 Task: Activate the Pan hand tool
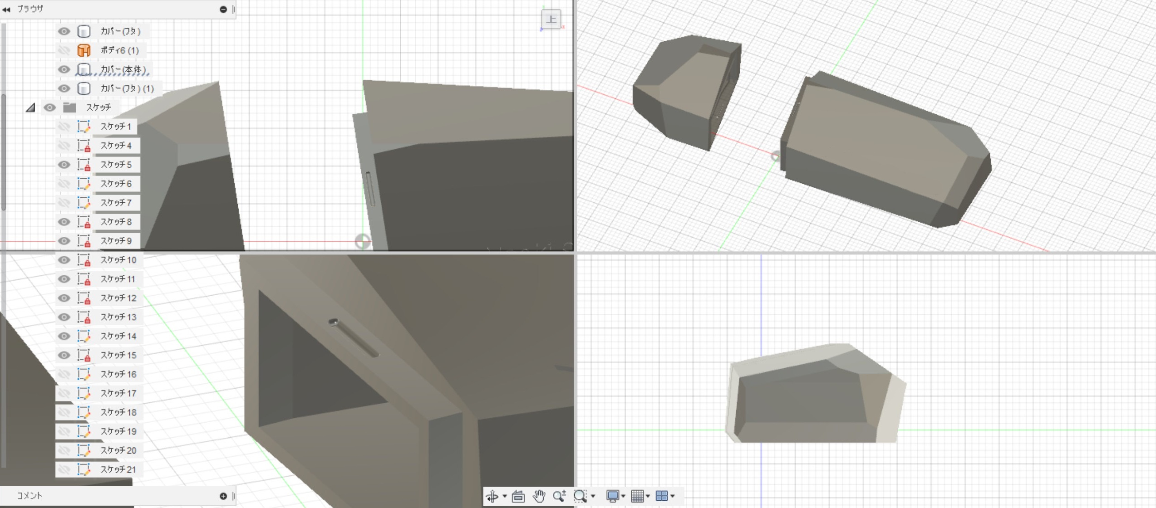pos(539,496)
